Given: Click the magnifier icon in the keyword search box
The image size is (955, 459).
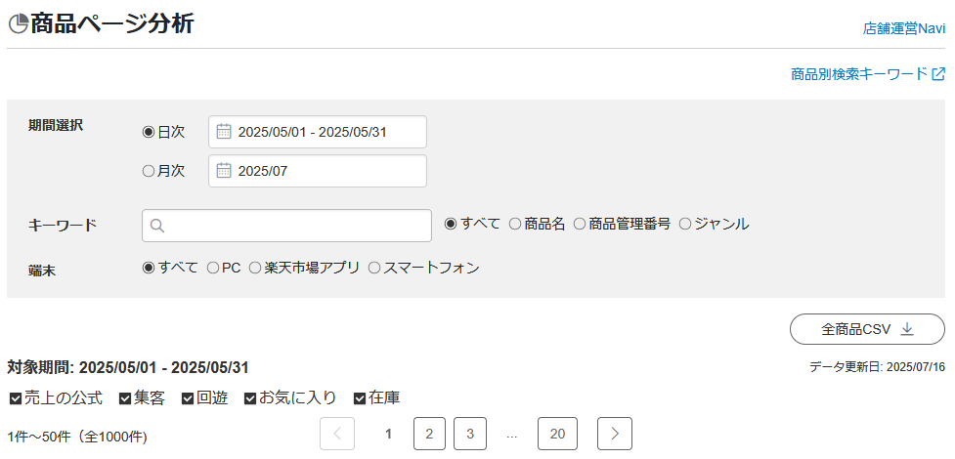Looking at the screenshot, I should click(x=157, y=226).
